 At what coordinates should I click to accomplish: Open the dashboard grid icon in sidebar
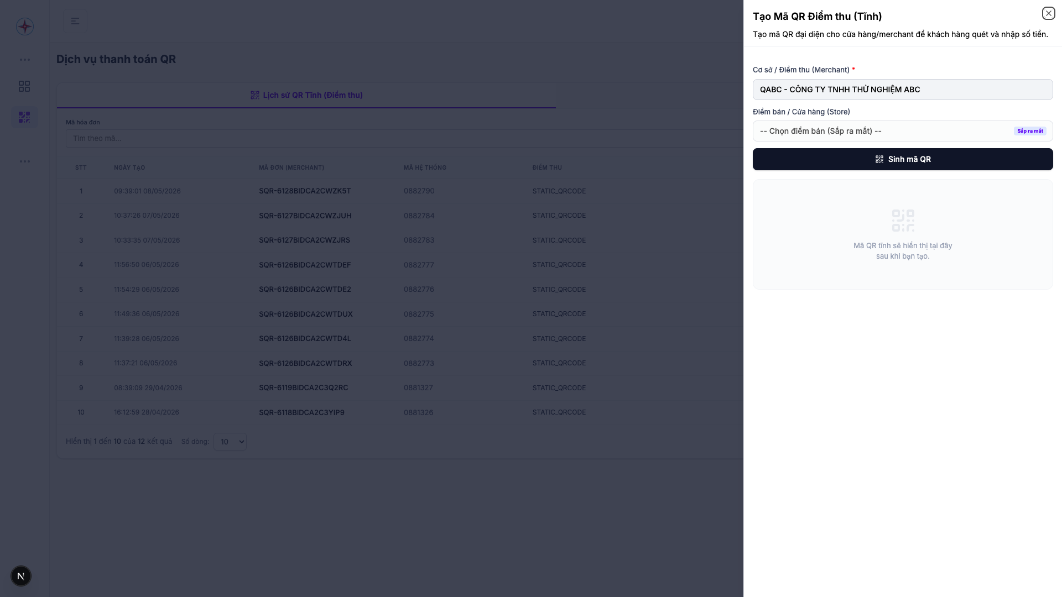pos(24,86)
